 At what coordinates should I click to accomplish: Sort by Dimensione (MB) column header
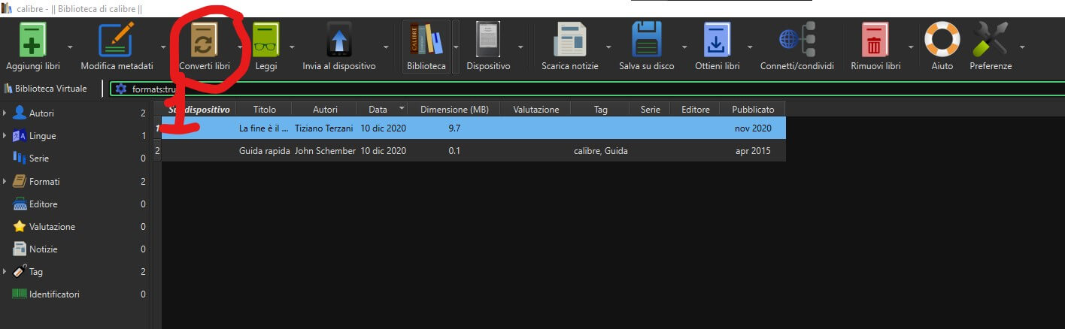(x=454, y=110)
